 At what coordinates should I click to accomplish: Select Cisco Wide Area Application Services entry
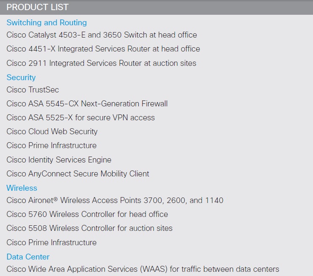point(143,269)
